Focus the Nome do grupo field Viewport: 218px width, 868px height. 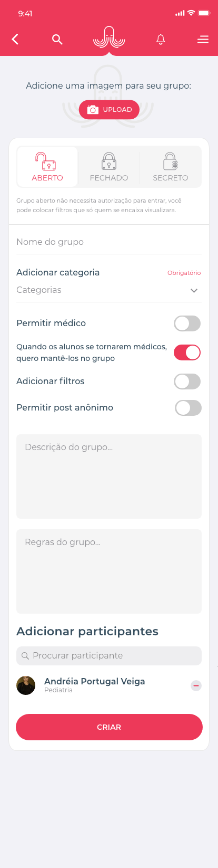[109, 242]
